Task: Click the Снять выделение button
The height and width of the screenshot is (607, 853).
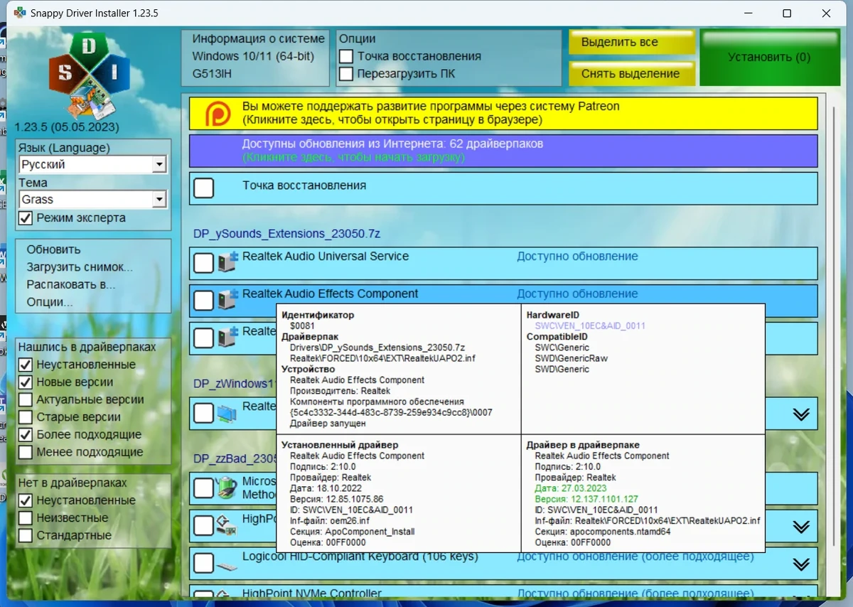Action: point(631,73)
